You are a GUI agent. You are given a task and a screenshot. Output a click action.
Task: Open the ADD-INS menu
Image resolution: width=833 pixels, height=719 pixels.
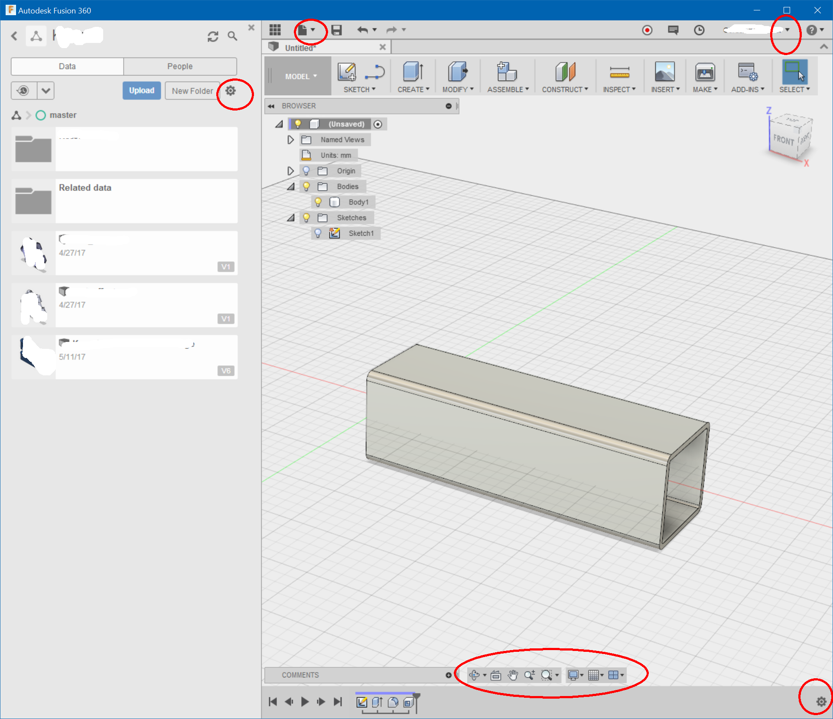(x=748, y=89)
